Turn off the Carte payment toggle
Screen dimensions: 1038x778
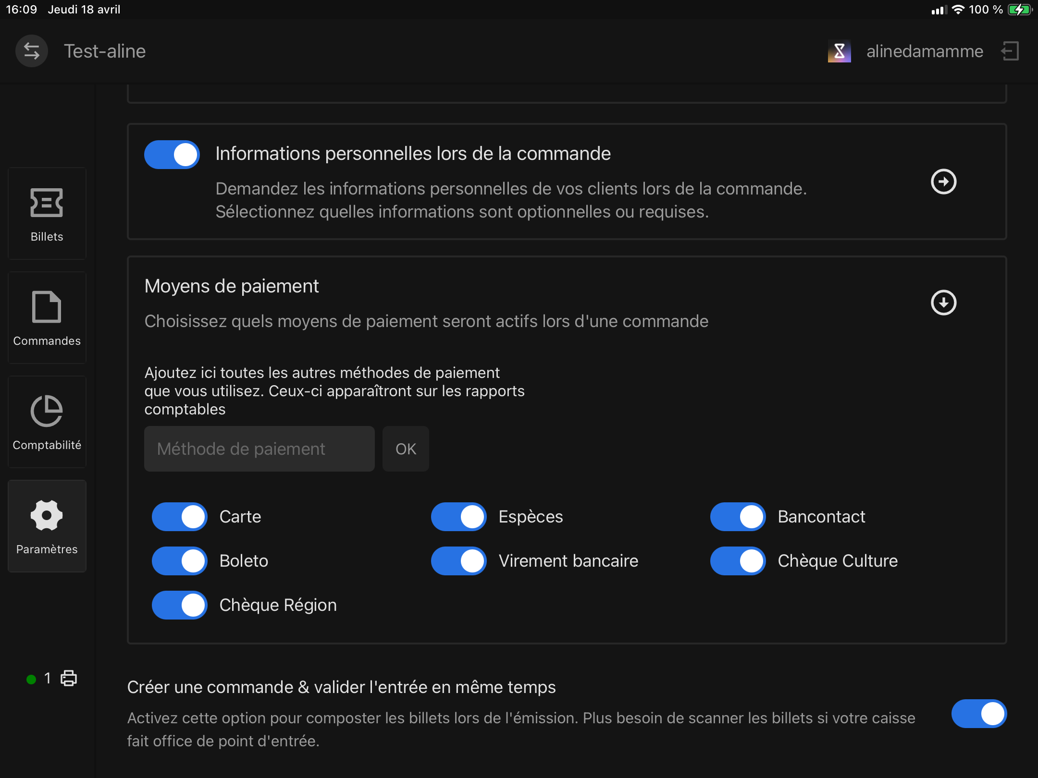click(180, 517)
